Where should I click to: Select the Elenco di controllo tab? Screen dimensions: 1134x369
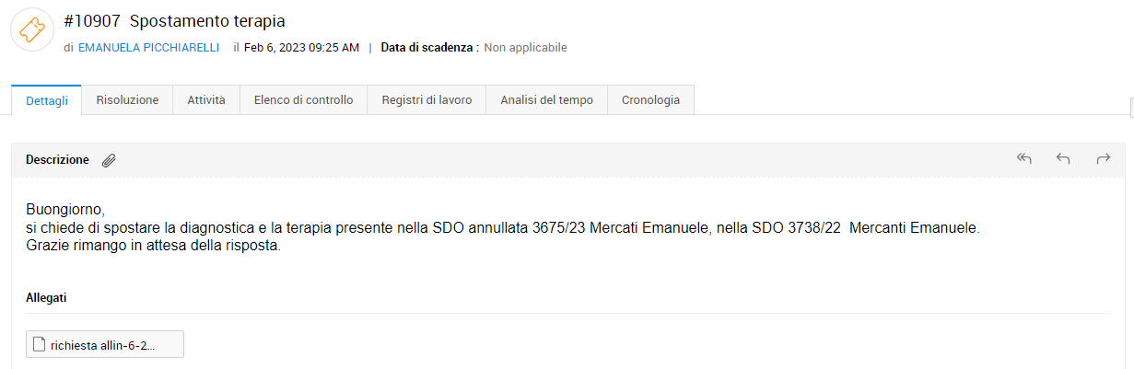click(x=303, y=100)
